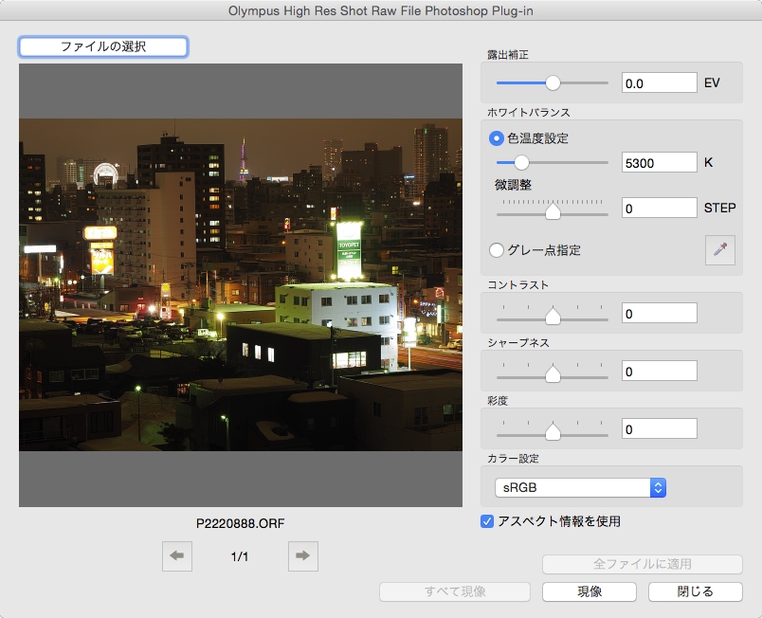Click the 露出補正 exposure slider handle
762x618 pixels.
tap(553, 82)
